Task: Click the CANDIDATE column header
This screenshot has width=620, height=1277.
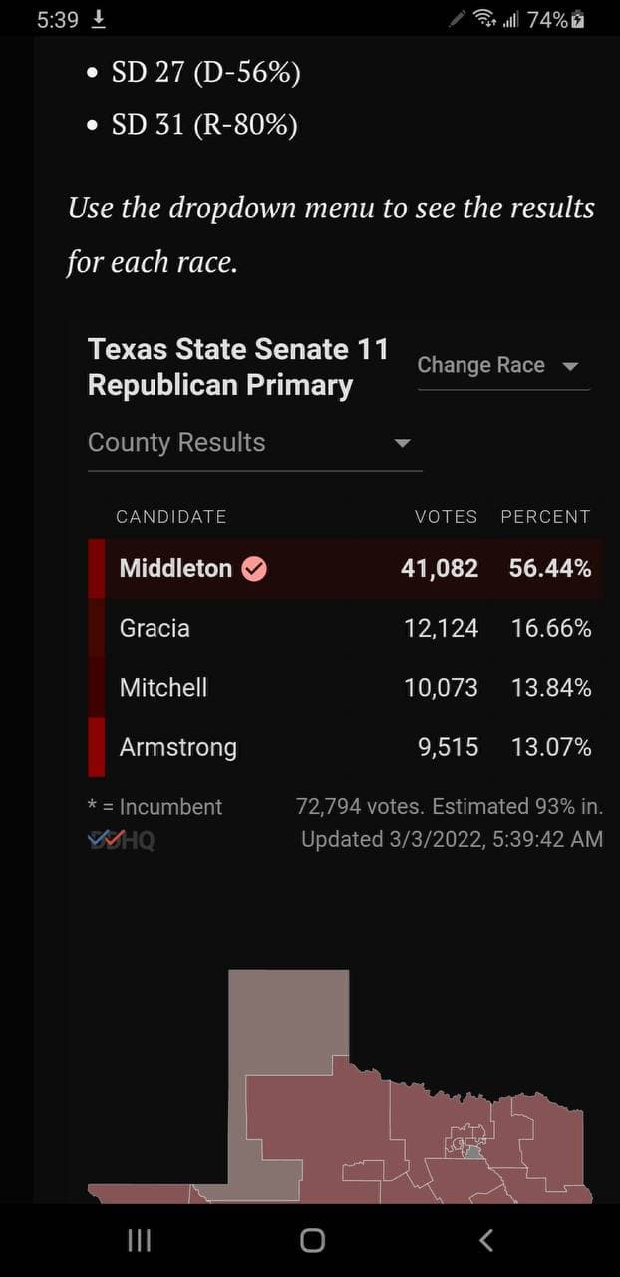Action: (171, 517)
